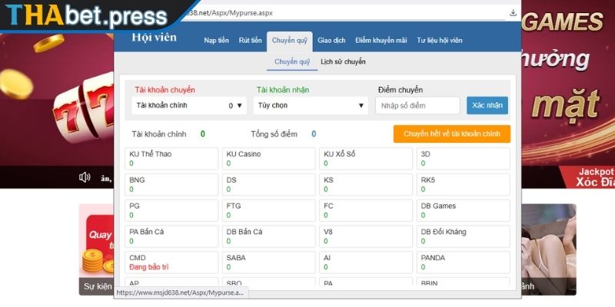The width and height of the screenshot is (615, 307).
Task: Click the gold coins event icon
Action: [97, 262]
